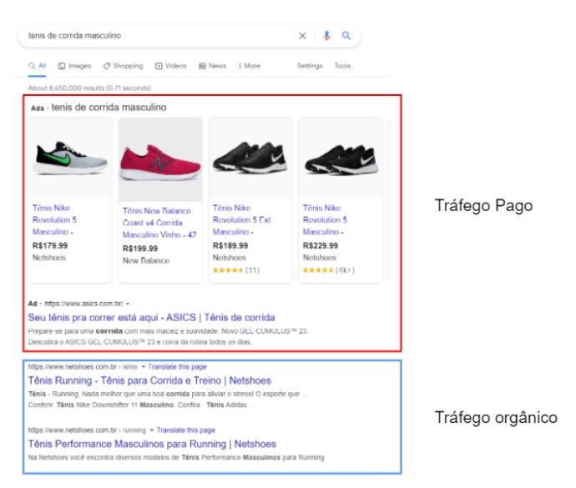The image size is (576, 488).
Task: Click the R$199.99 price text
Action: (140, 249)
